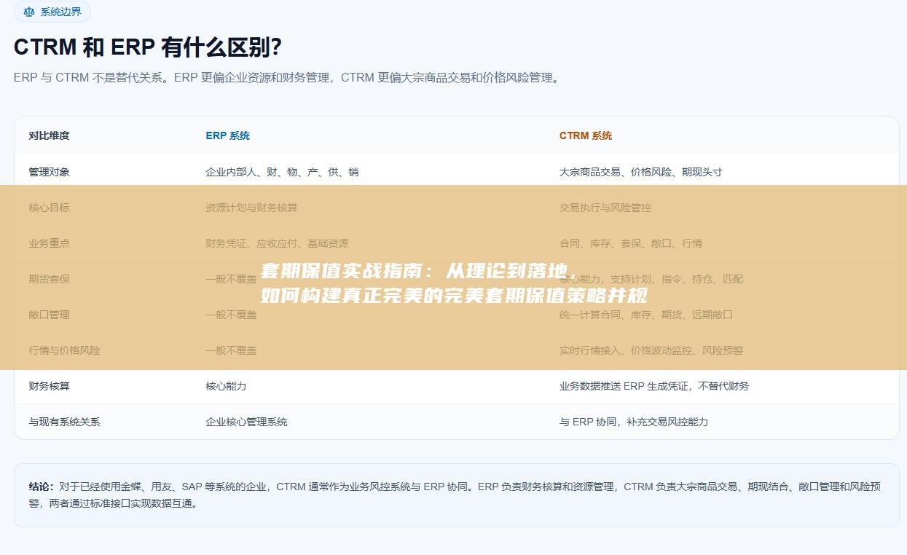Click the cell 与 ERP 协同，补充交易风控能力
This screenshot has width=907, height=555.
tap(634, 422)
